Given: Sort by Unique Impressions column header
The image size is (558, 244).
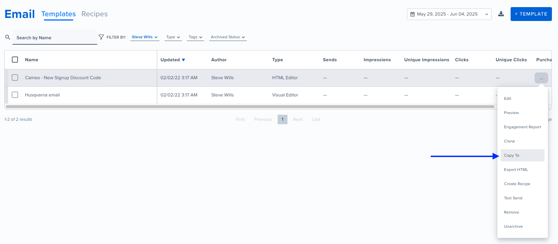Looking at the screenshot, I should (x=427, y=60).
